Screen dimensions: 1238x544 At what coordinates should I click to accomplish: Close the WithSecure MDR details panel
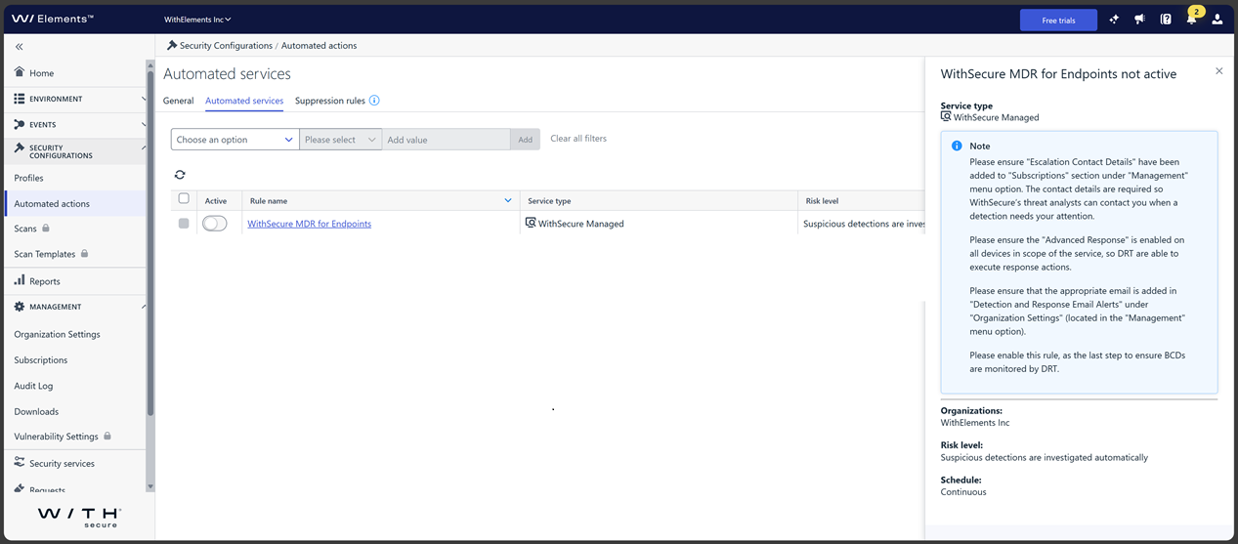pos(1218,71)
